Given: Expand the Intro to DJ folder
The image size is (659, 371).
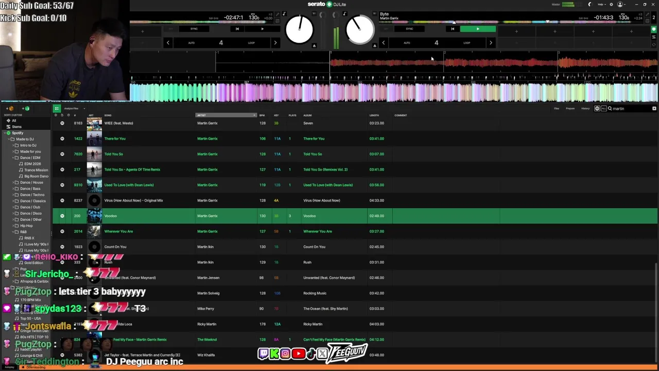Looking at the screenshot, I should click(12, 145).
